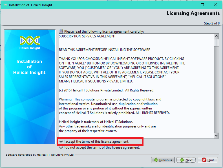Click the installer title bar icon

5,5
